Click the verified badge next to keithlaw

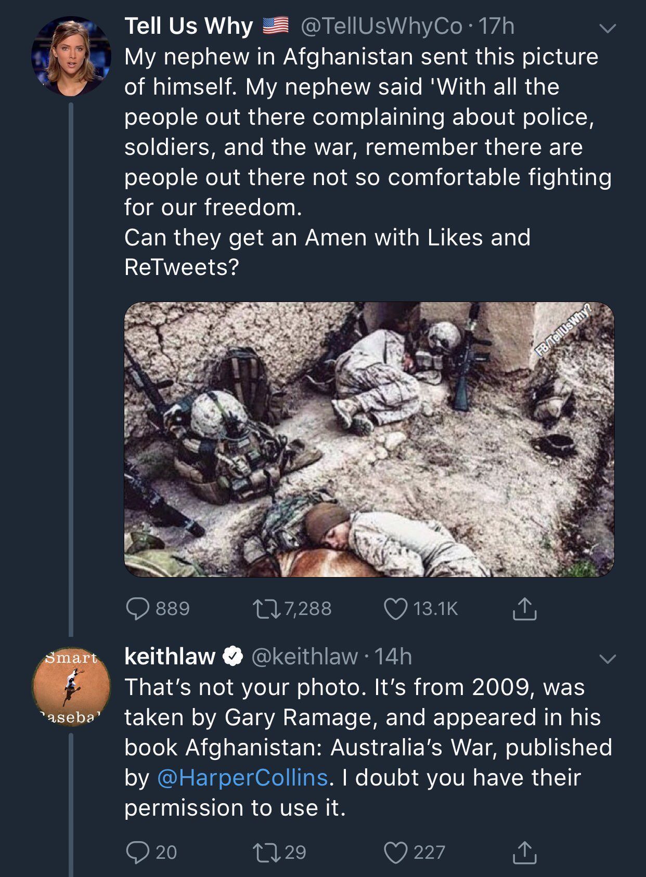point(232,657)
